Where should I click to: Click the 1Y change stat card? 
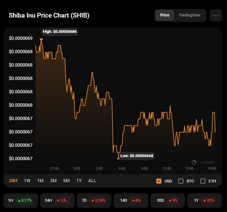coord(204,200)
